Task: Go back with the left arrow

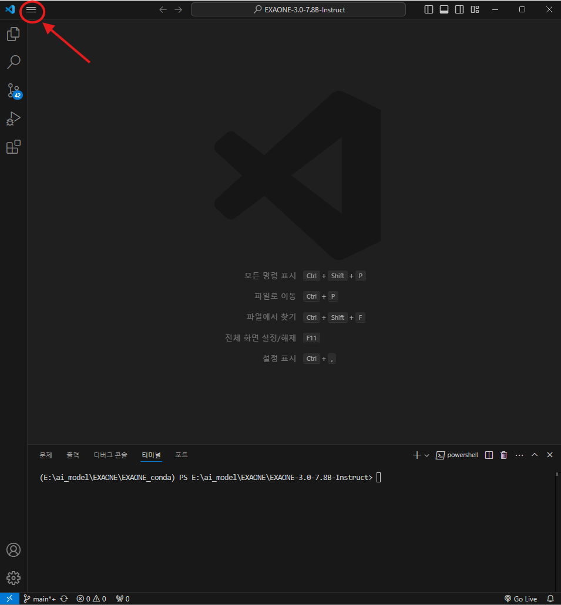Action: coord(163,9)
